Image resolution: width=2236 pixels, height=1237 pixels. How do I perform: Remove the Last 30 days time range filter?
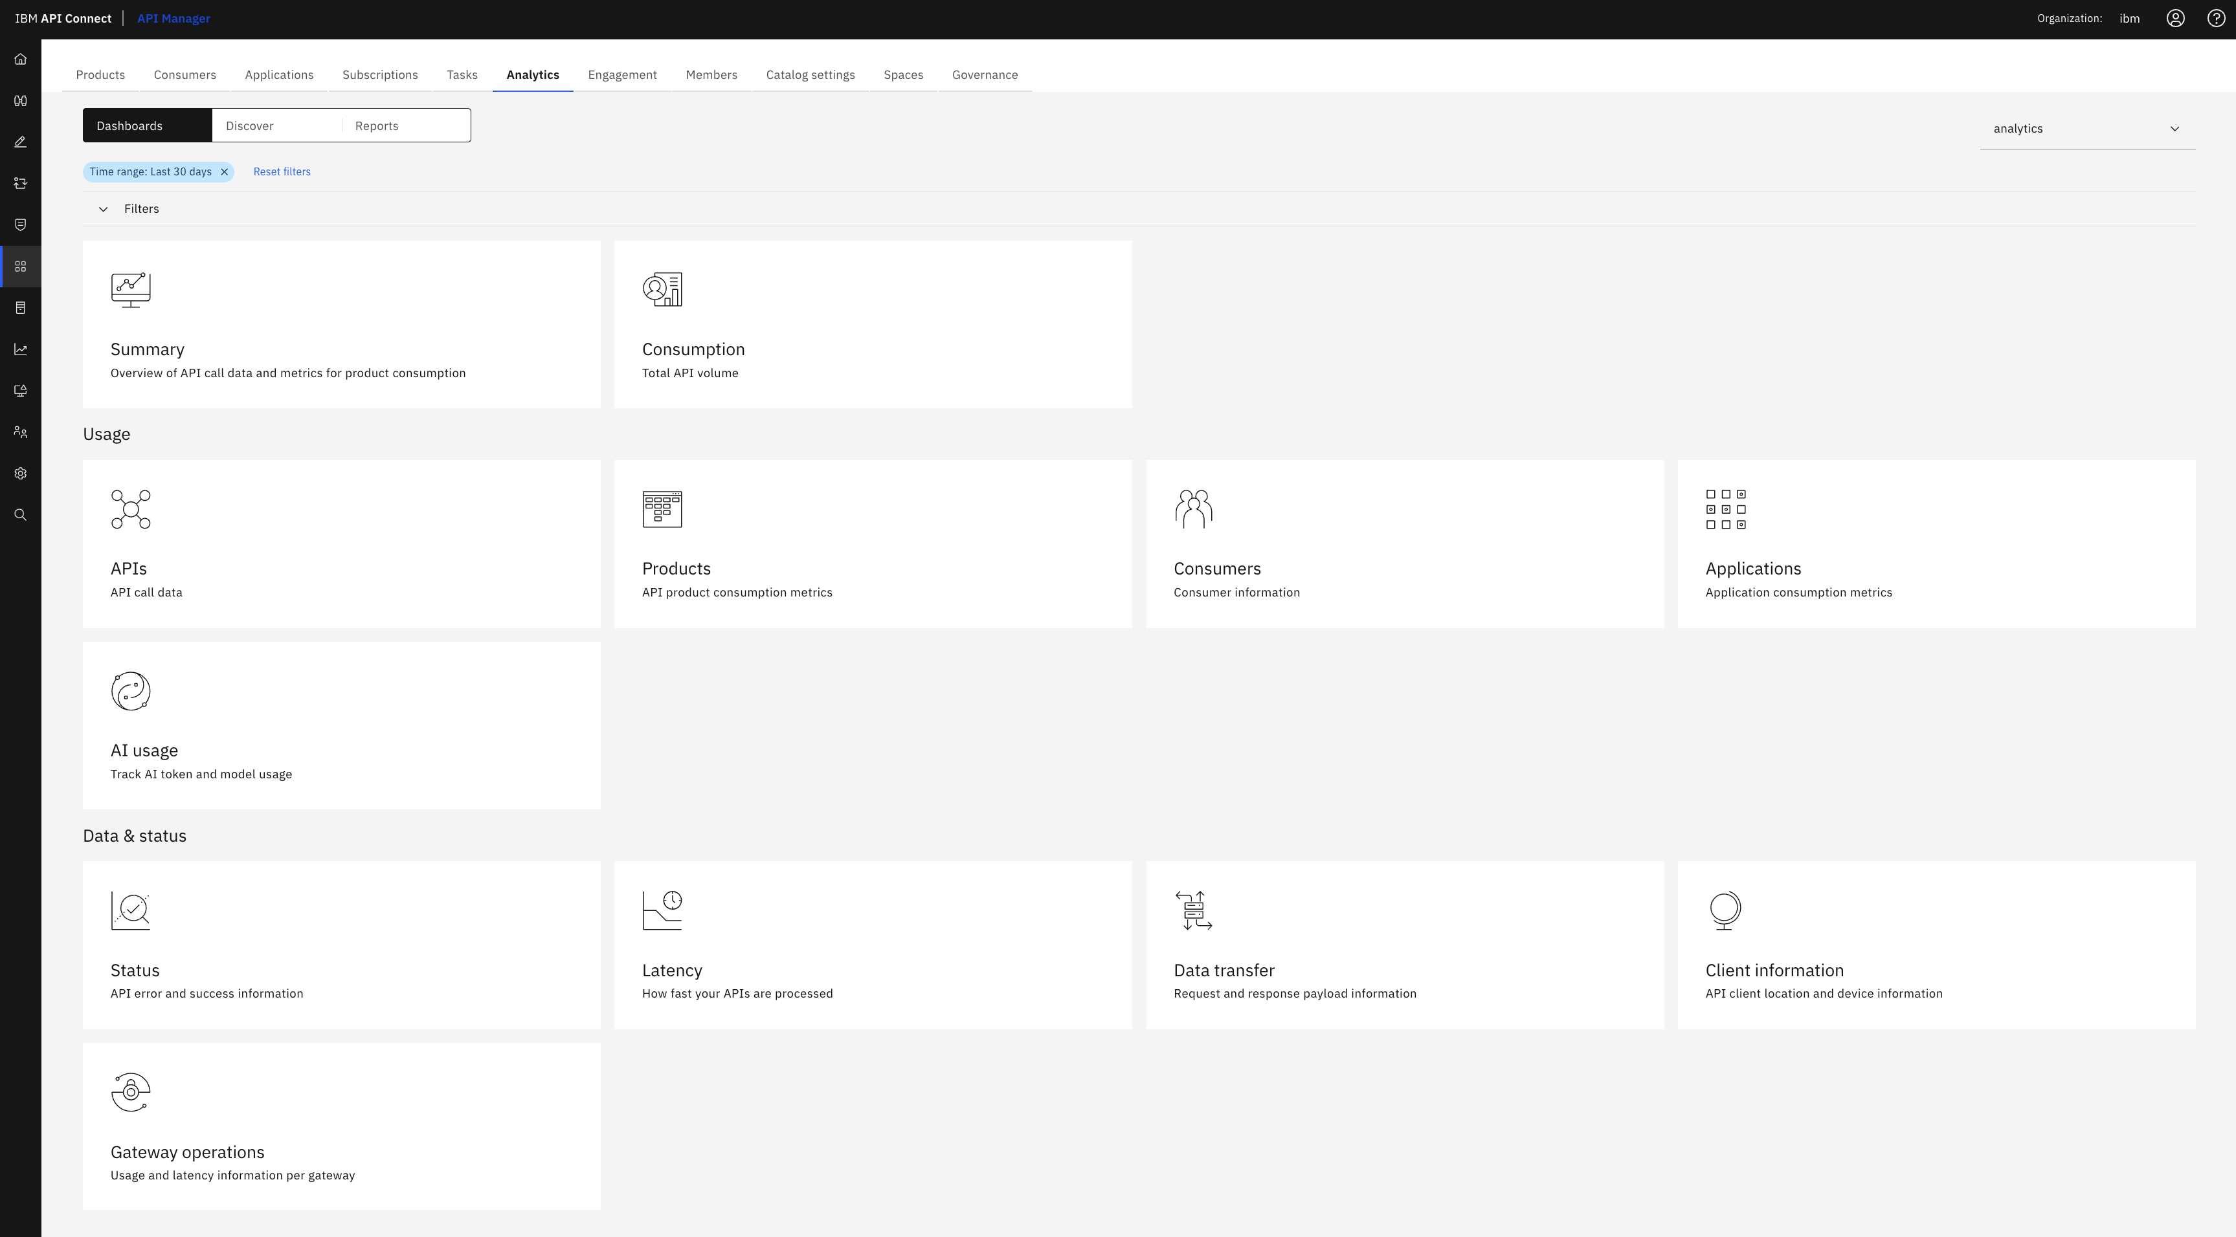point(224,171)
